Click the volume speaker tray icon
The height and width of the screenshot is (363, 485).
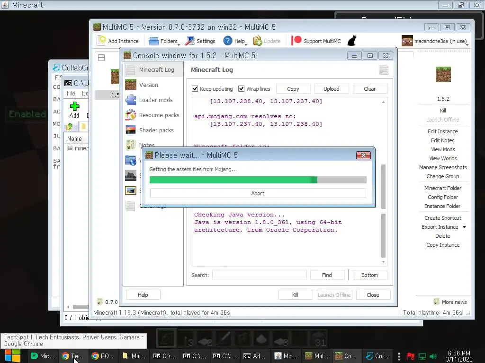pyautogui.click(x=433, y=356)
